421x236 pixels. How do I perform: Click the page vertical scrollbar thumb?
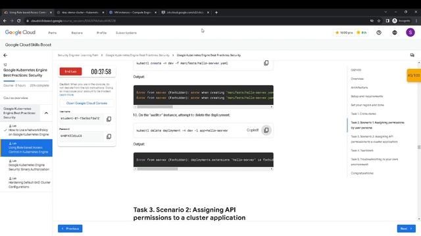pyautogui.click(x=419, y=147)
